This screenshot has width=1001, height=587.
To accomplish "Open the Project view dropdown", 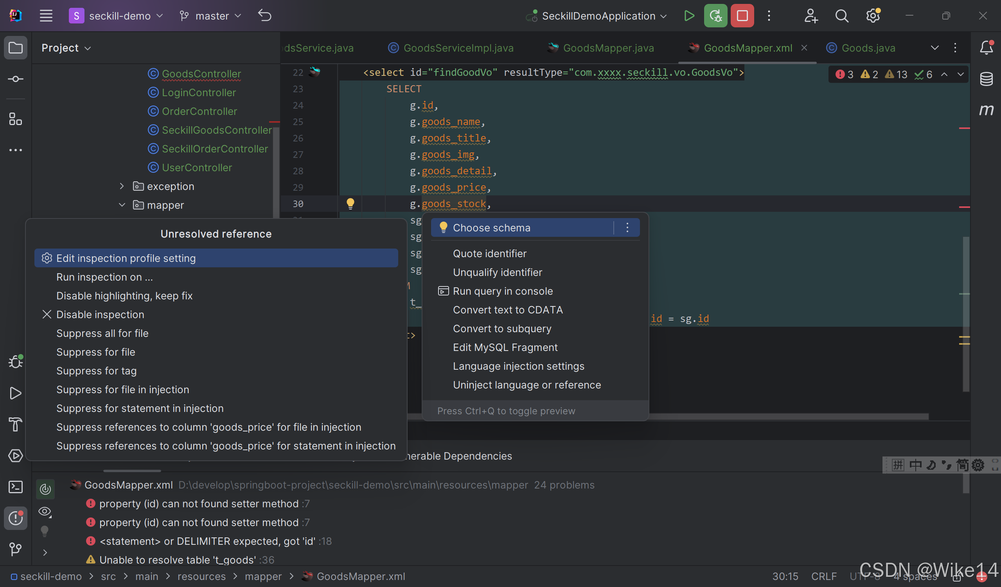I will click(66, 48).
